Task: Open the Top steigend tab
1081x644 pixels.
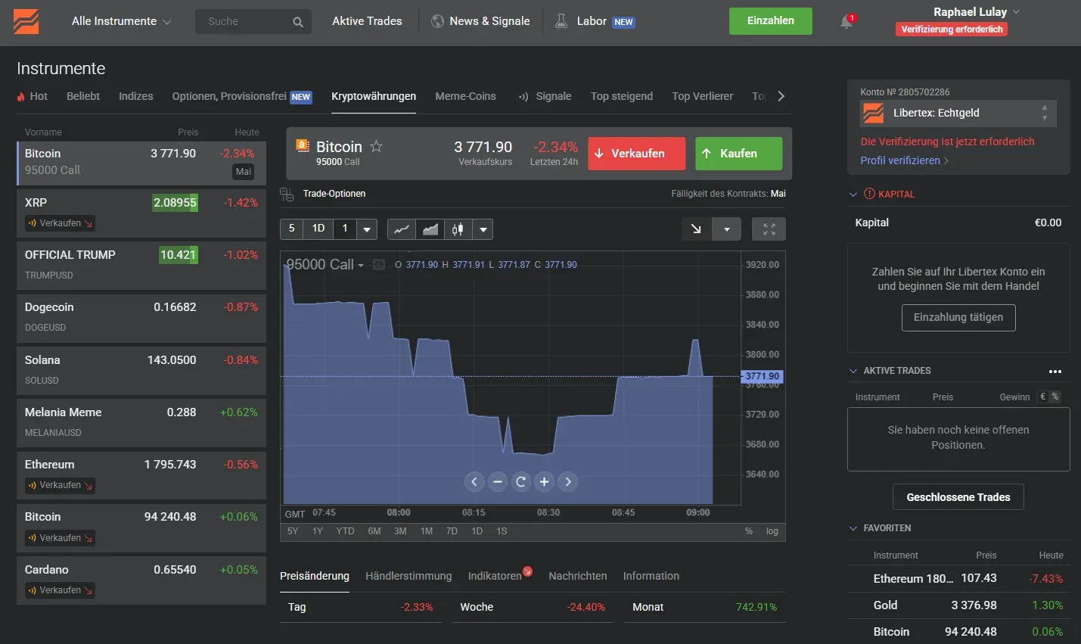Action: (x=622, y=97)
